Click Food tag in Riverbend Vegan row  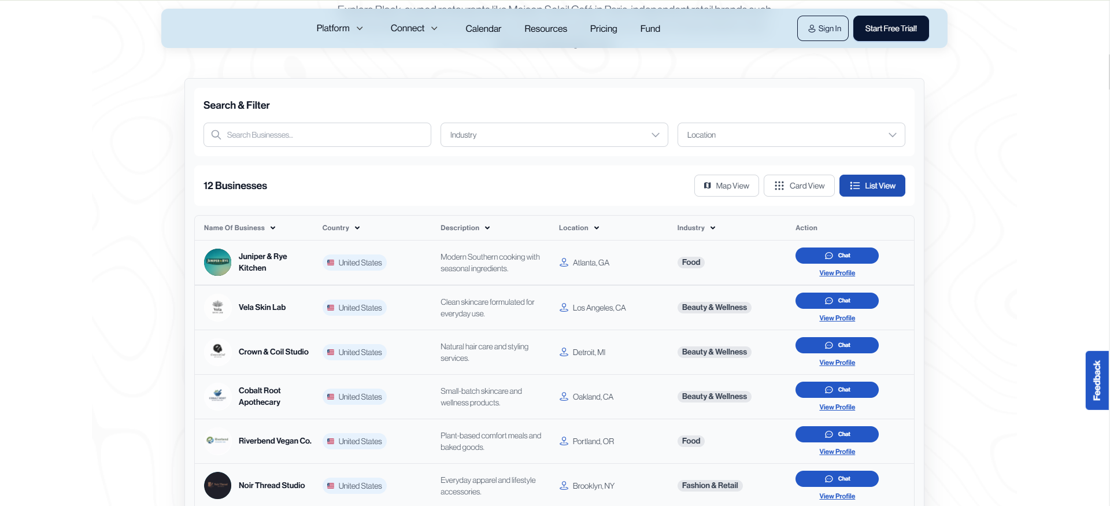(691, 441)
